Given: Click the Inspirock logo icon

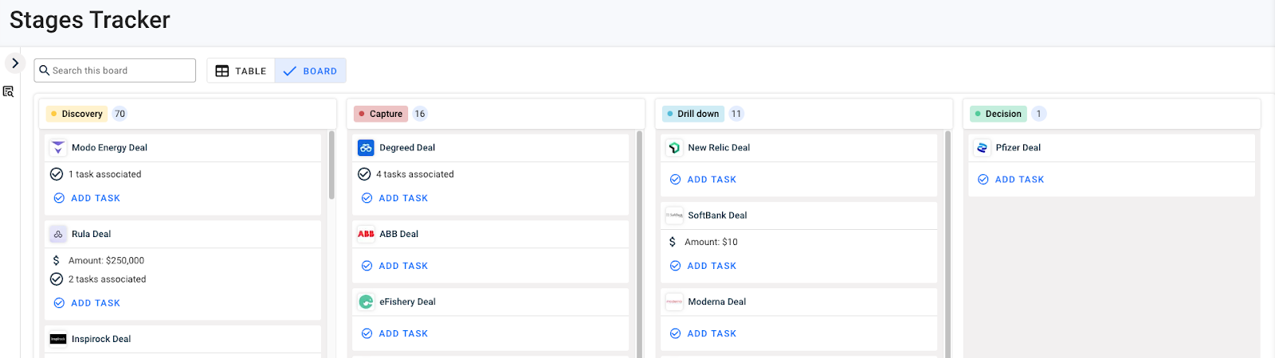Looking at the screenshot, I should 58,339.
